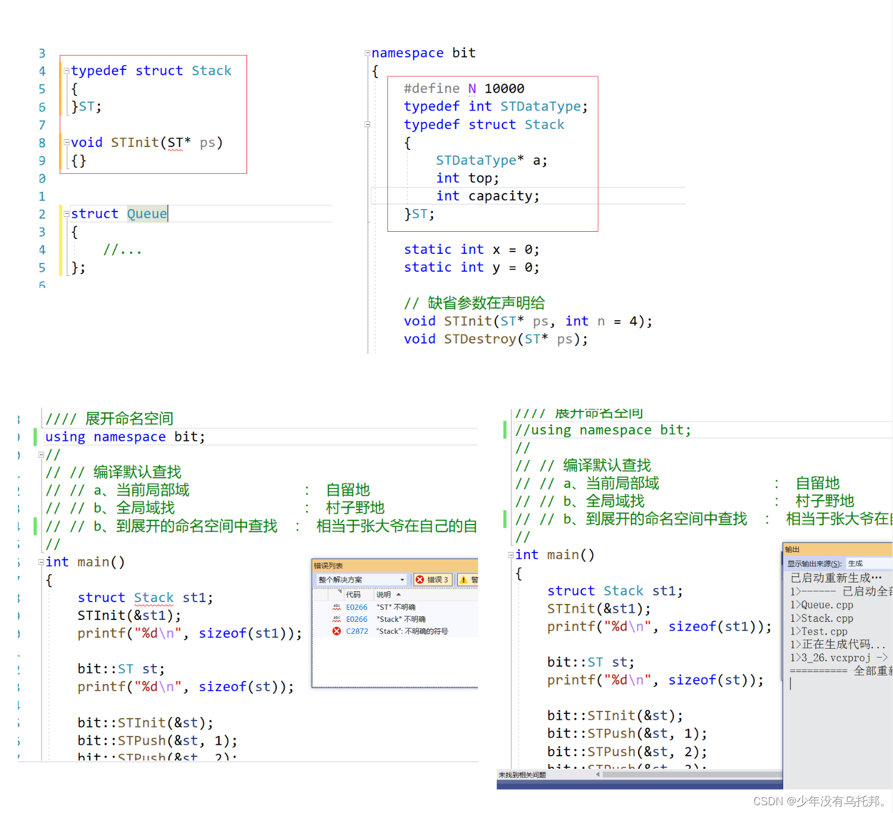This screenshot has height=813, width=893.
Task: Select the red error icon of the C2872 row
Action: pos(337,631)
